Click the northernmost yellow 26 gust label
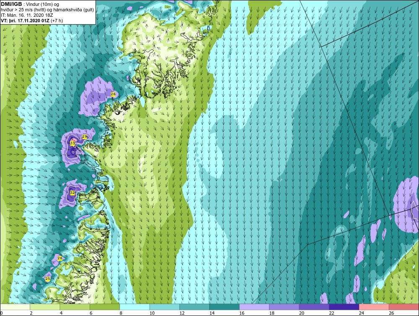Image resolution: width=419 pixels, height=316 pixels. pyautogui.click(x=113, y=94)
